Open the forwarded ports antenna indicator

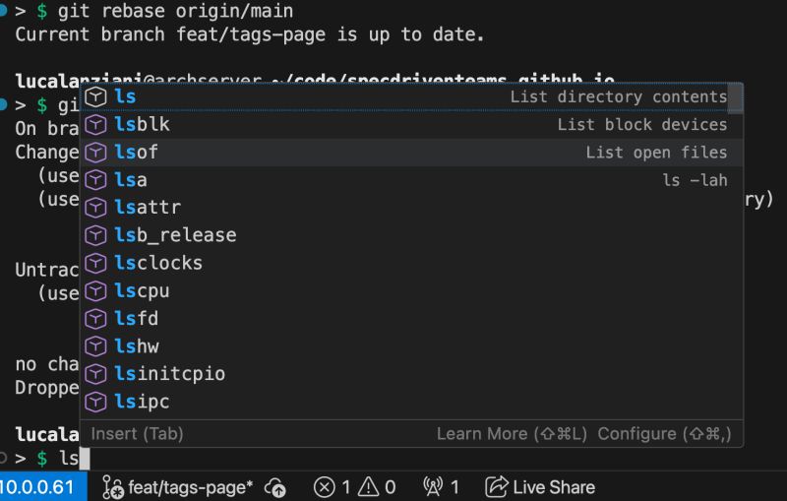pos(432,487)
